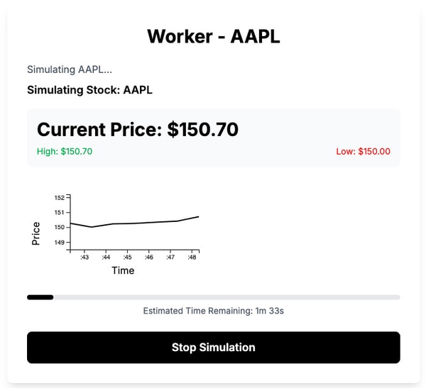Viewport: 426px width, 388px height.
Task: Click the :48 tick on time axis
Action: tap(192, 257)
